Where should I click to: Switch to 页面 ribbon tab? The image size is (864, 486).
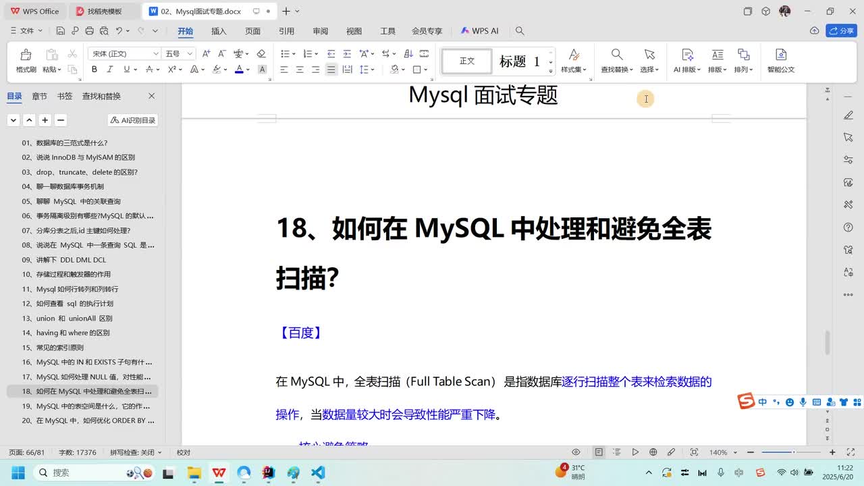click(x=252, y=31)
